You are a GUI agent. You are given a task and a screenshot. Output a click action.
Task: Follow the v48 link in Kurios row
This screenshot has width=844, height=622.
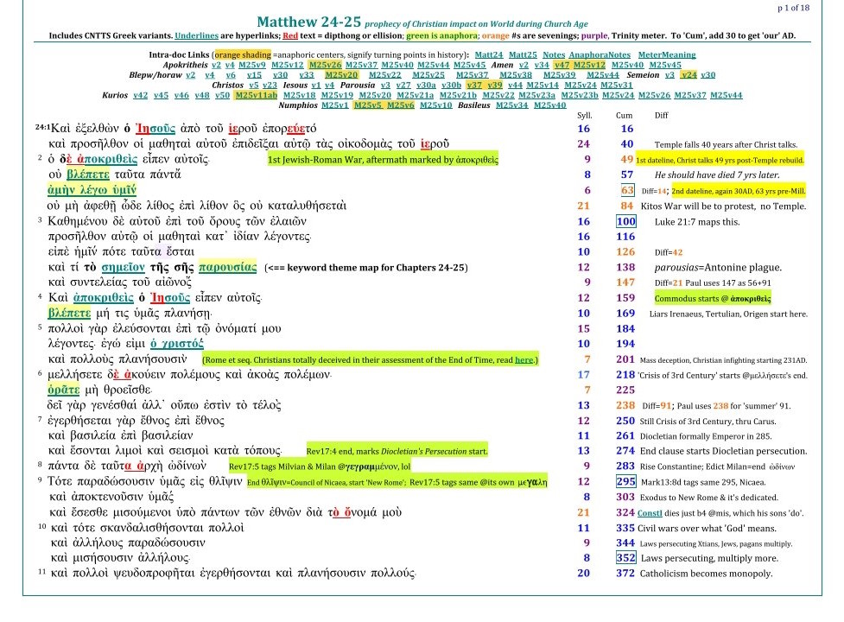[x=202, y=95]
